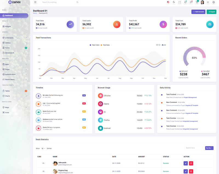Click the chart zoom-in icon

[x=157, y=45]
